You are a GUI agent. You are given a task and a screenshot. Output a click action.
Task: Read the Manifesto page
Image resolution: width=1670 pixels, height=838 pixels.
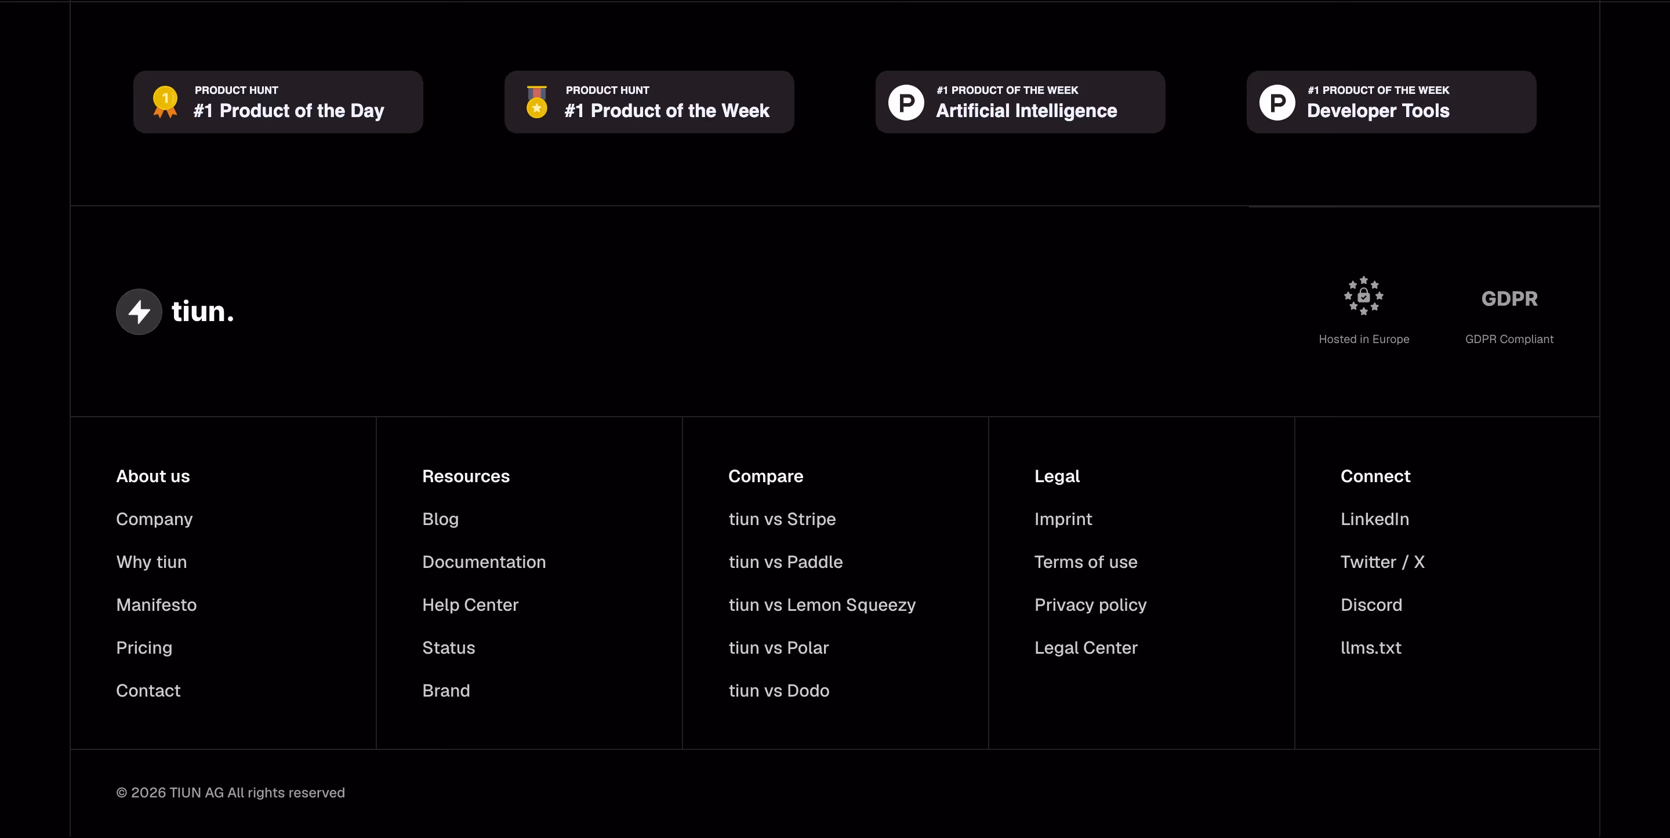pyautogui.click(x=156, y=604)
